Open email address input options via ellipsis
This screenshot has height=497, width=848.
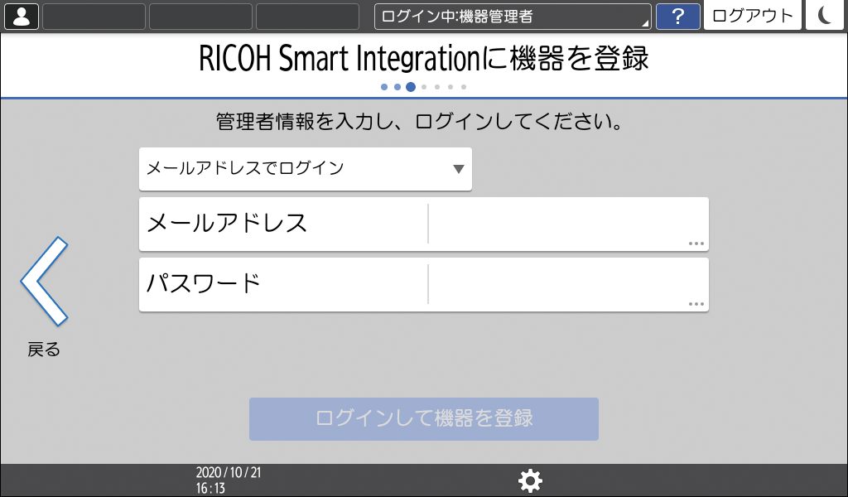click(x=698, y=244)
